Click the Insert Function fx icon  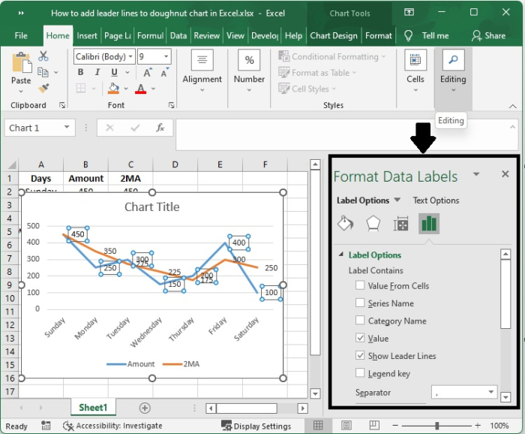pos(160,128)
